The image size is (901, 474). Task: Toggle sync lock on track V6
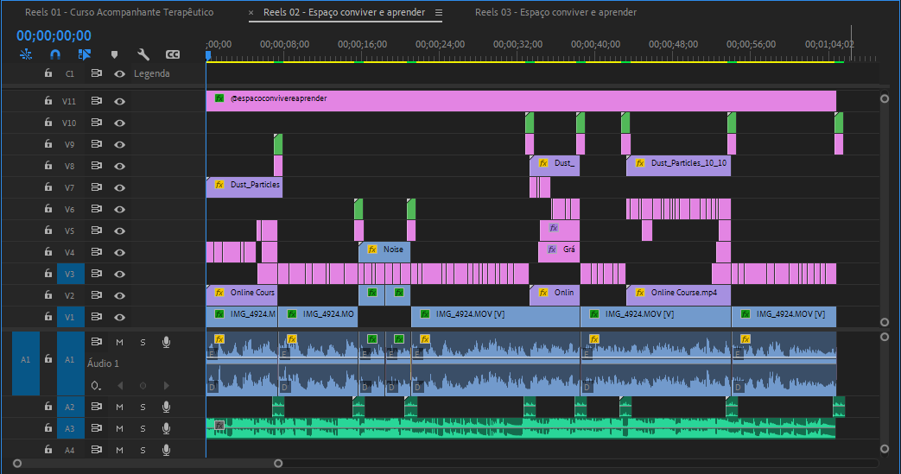click(x=97, y=209)
